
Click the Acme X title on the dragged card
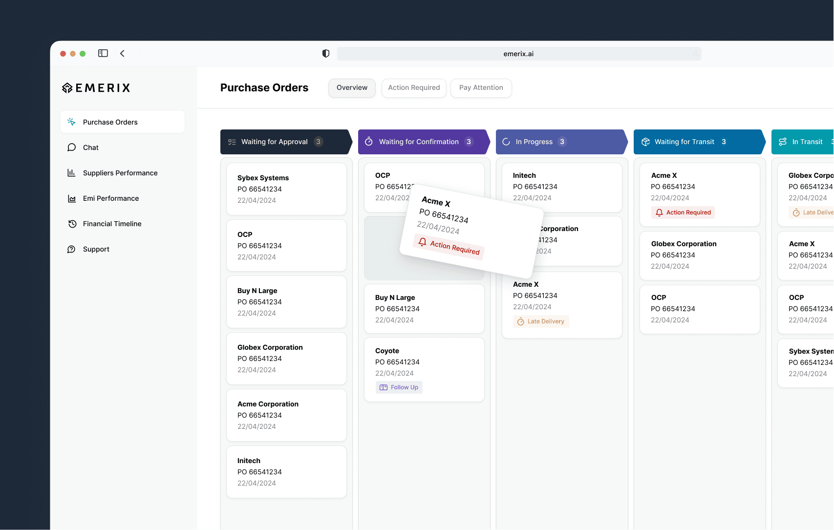click(x=436, y=202)
